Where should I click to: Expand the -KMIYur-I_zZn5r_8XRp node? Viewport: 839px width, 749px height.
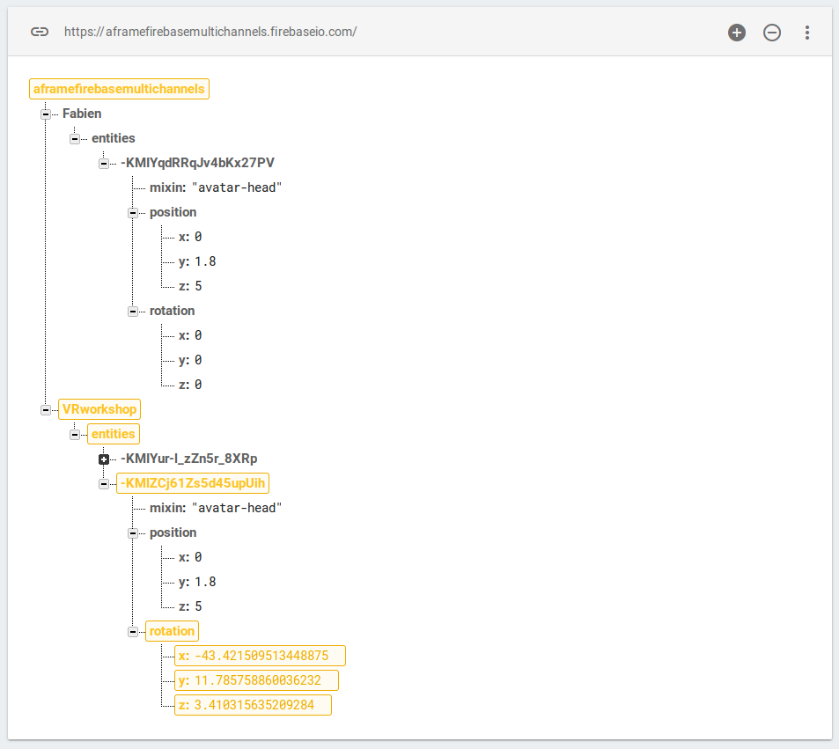(x=104, y=459)
